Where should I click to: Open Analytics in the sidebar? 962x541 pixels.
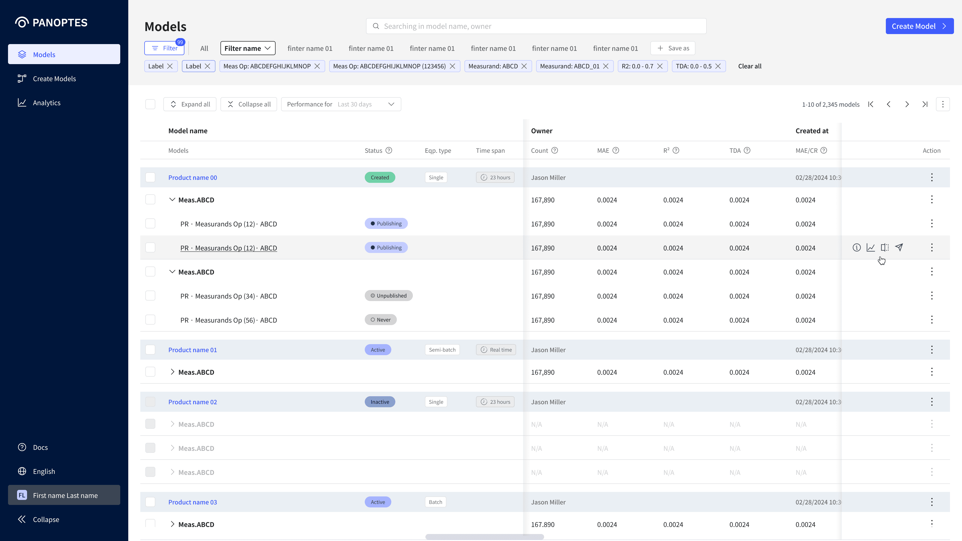(x=46, y=103)
